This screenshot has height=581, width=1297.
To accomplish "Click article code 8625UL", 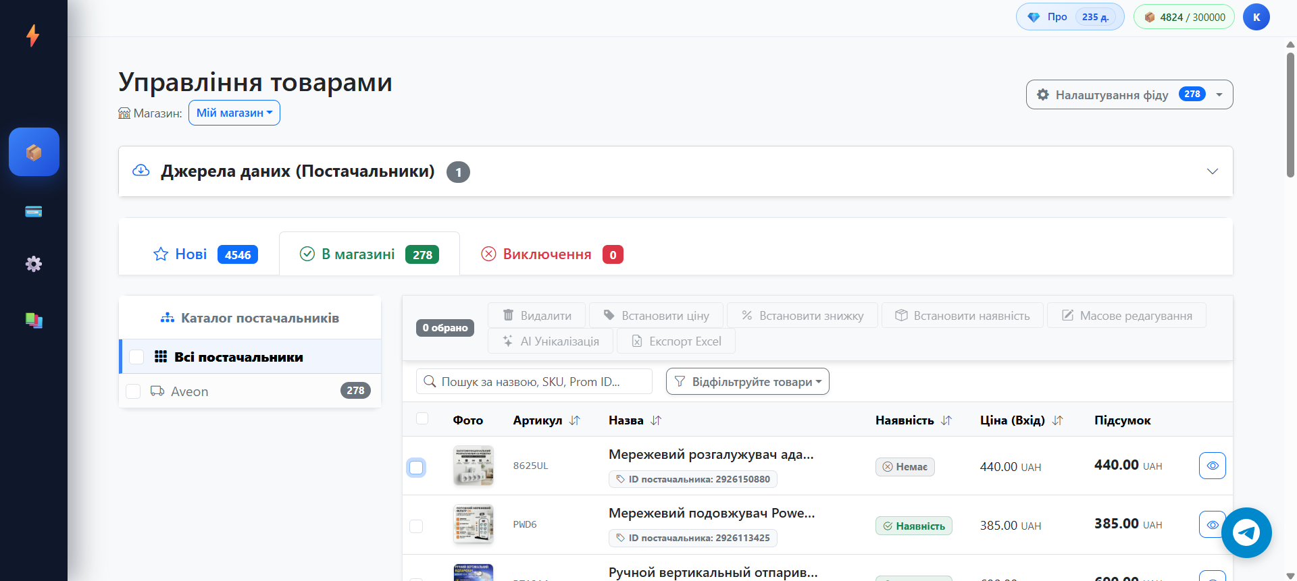I will click(530, 466).
